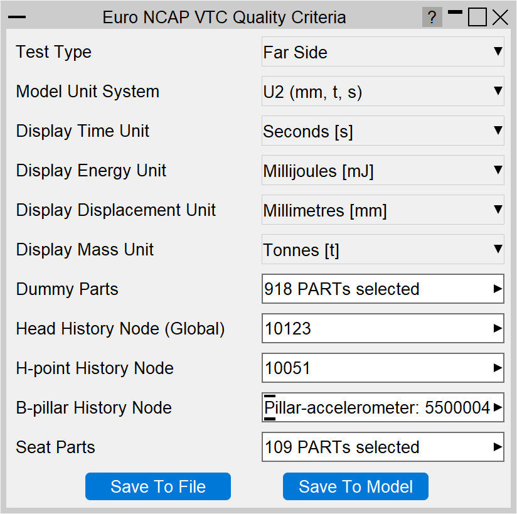Click the Display Time Unit label
This screenshot has width=517, height=514.
[82, 131]
